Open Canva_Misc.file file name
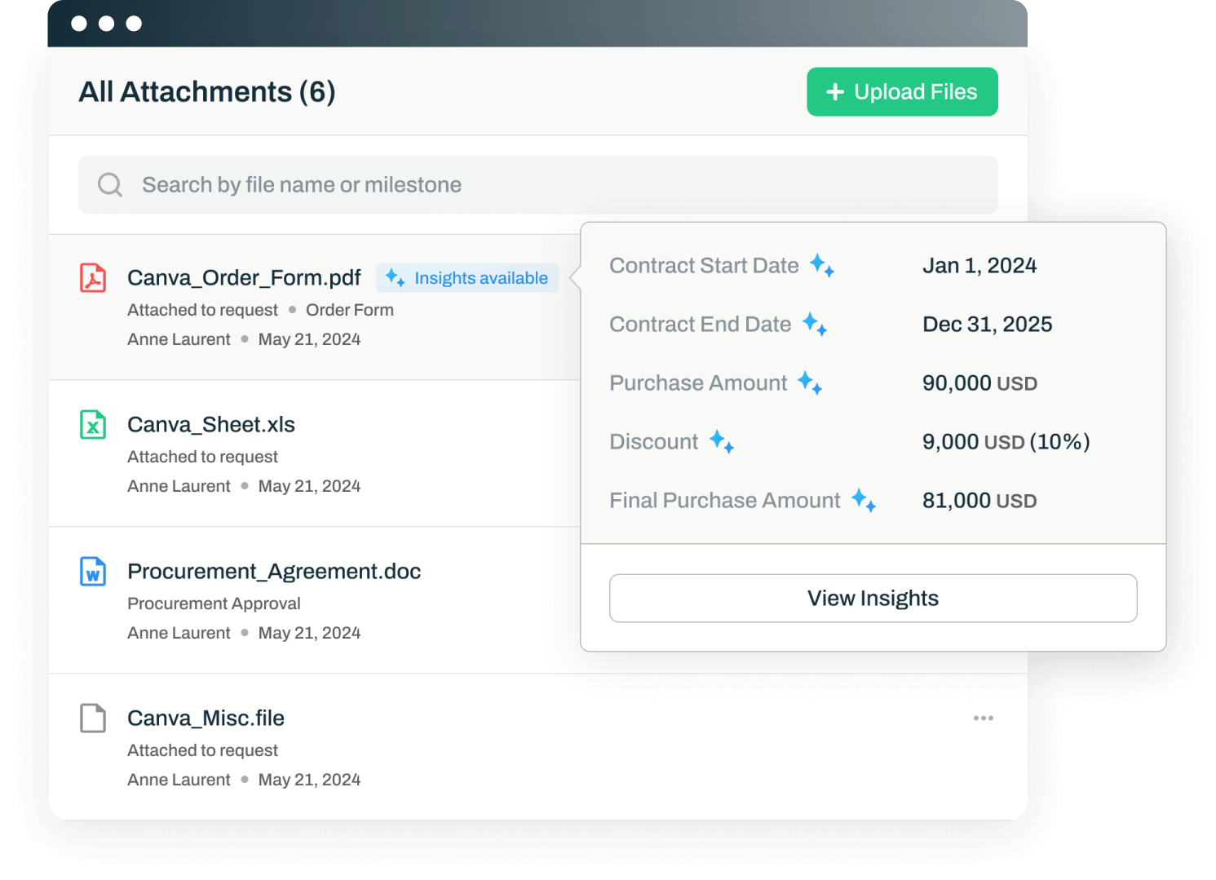 tap(206, 719)
